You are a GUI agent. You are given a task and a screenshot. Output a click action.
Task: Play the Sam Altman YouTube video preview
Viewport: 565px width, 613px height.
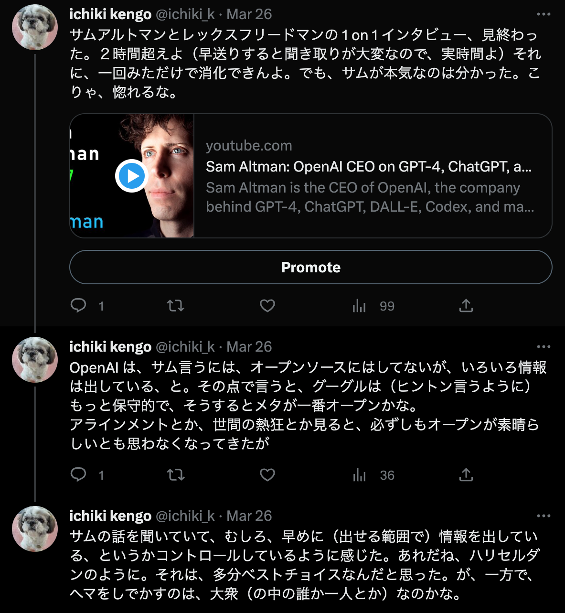point(131,176)
